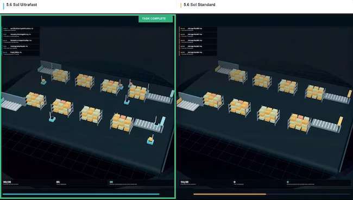
Task: Click the green 36 stat in Ultrafast panel
Action: (111, 182)
